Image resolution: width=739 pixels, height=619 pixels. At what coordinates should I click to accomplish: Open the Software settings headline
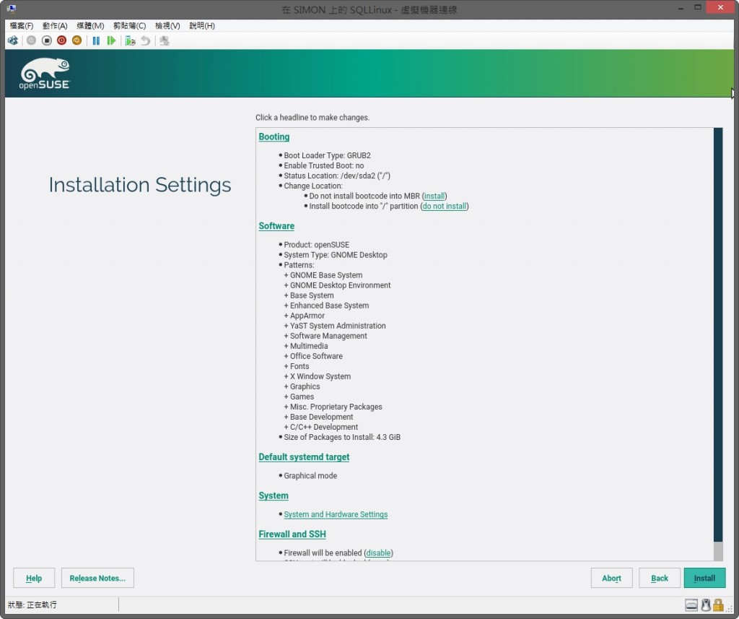pos(276,226)
